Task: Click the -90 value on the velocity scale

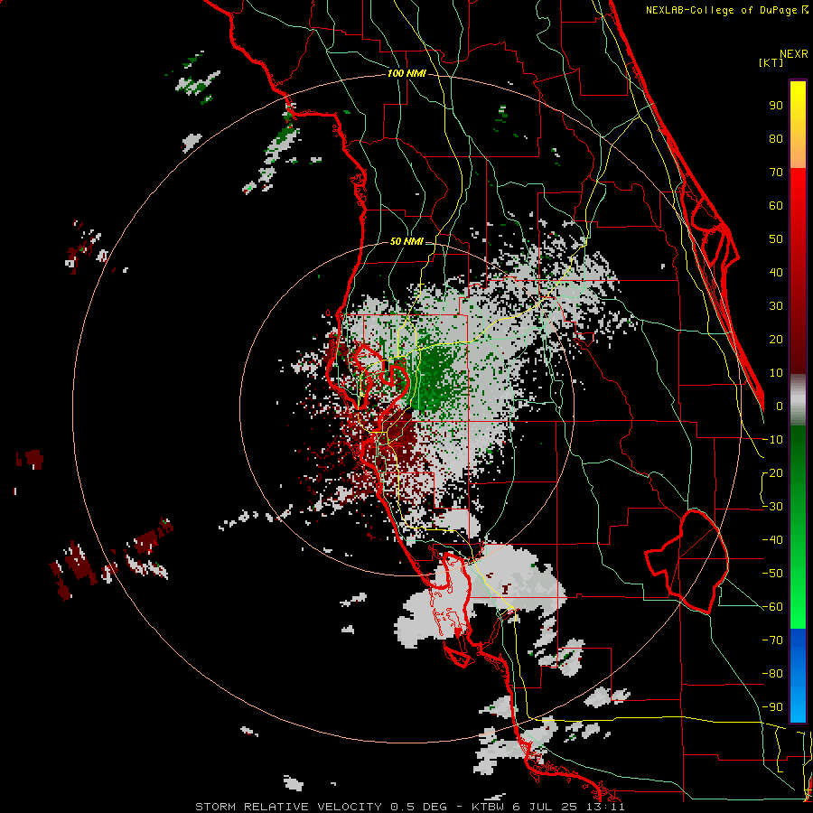Action: pyautogui.click(x=772, y=706)
